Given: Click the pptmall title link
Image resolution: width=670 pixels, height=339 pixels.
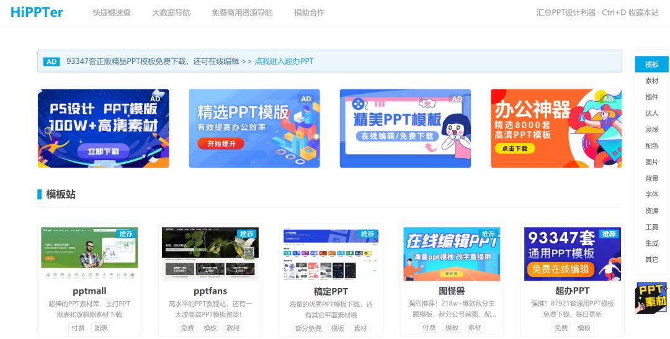Looking at the screenshot, I should (x=89, y=291).
